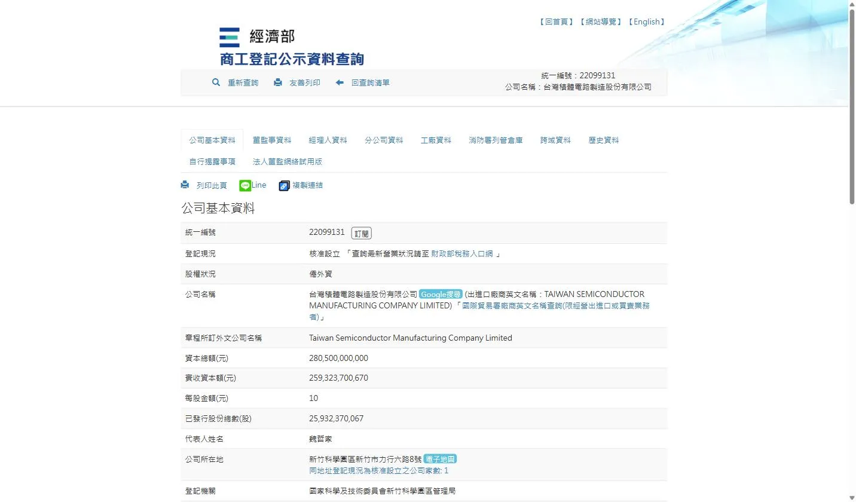Open the 法人董監網絡試用版 tab
Viewport: 856px width, 502px height.
[x=288, y=162]
